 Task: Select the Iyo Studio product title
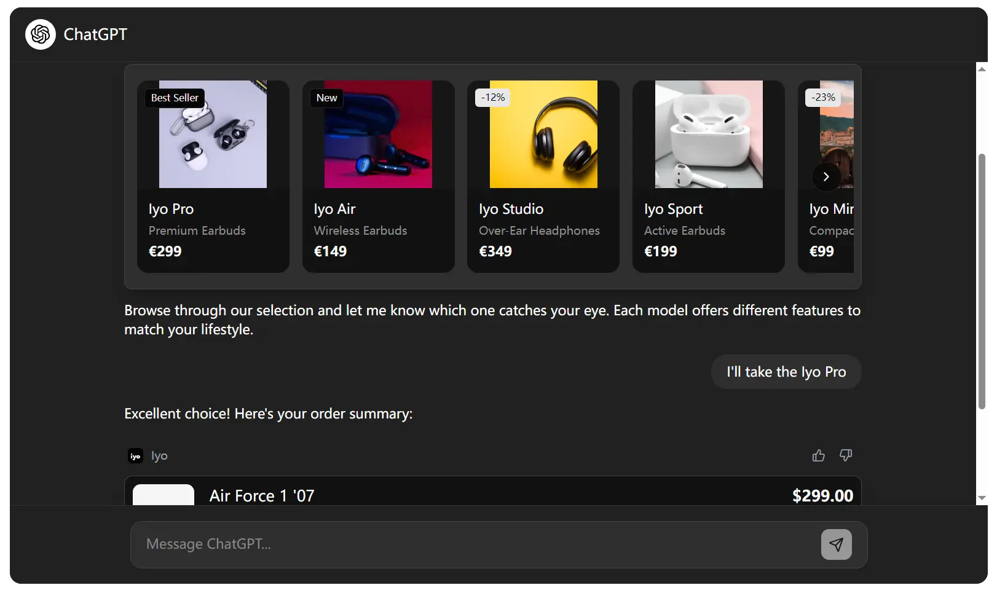point(511,210)
